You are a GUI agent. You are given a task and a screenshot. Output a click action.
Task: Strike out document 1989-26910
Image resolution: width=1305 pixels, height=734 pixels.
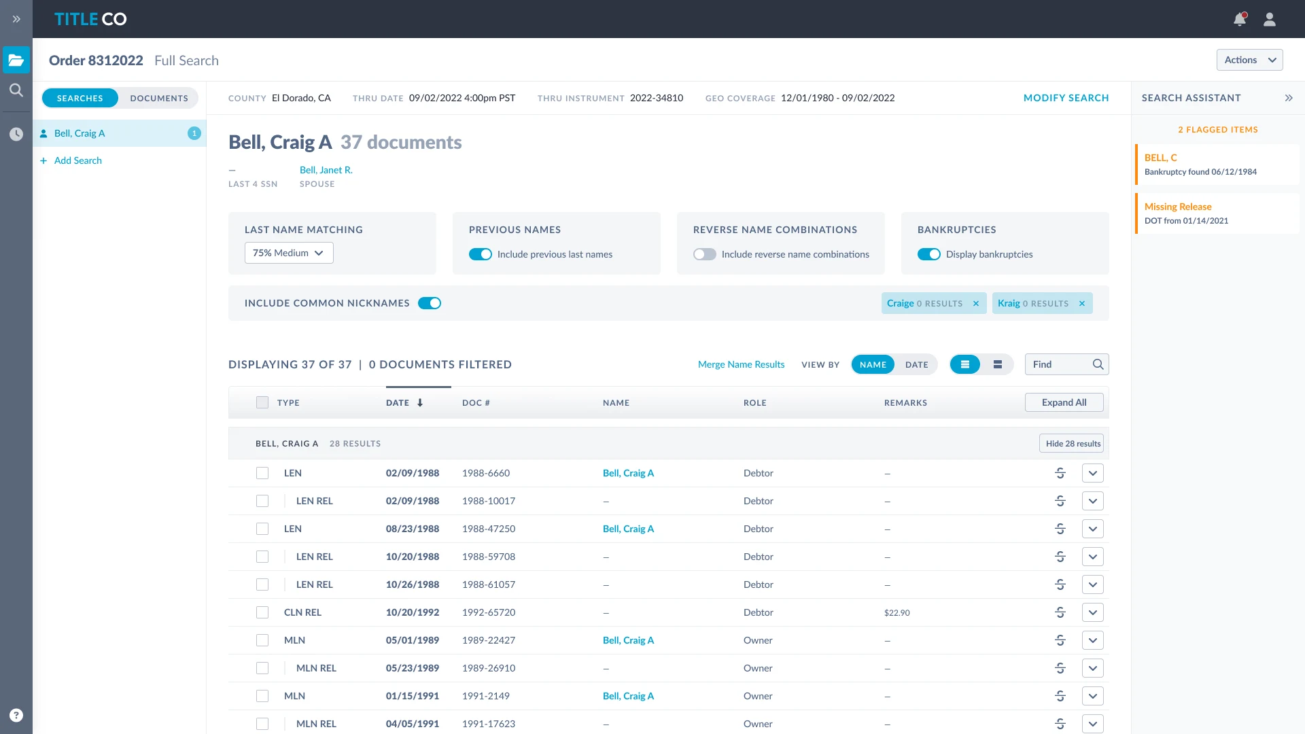click(1060, 668)
